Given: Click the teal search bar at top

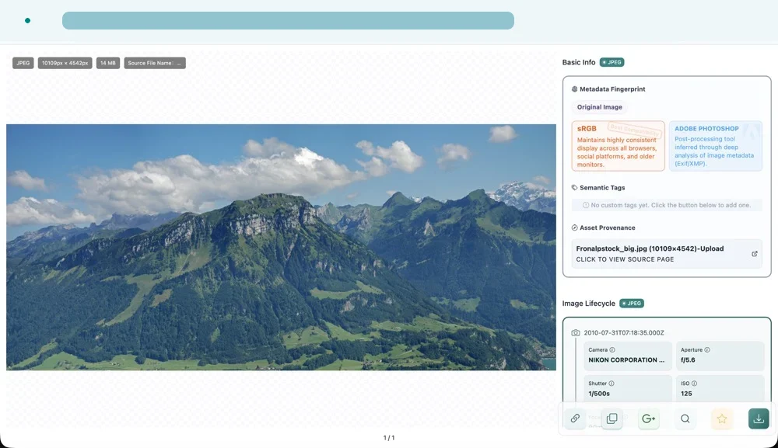Looking at the screenshot, I should 288,20.
